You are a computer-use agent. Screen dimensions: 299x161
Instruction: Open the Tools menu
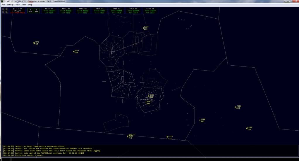[24, 5]
